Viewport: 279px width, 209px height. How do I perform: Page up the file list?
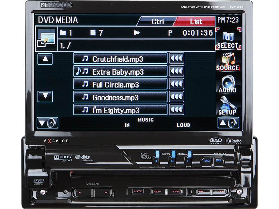(45, 59)
